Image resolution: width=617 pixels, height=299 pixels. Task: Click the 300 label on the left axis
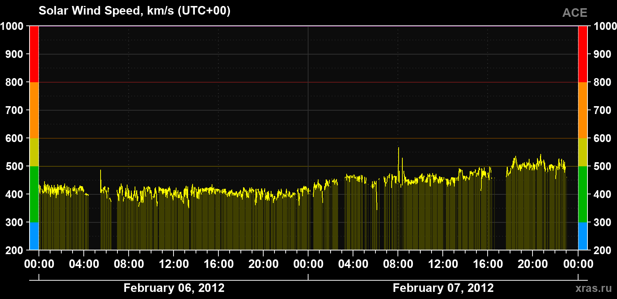point(15,222)
